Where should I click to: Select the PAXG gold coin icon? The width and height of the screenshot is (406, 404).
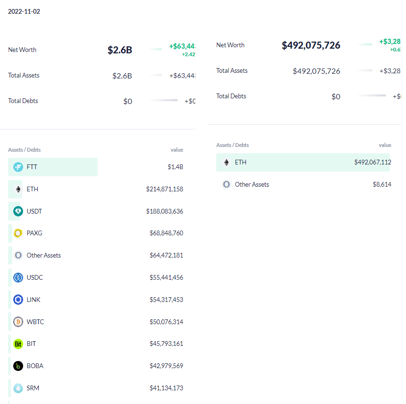pyautogui.click(x=17, y=233)
